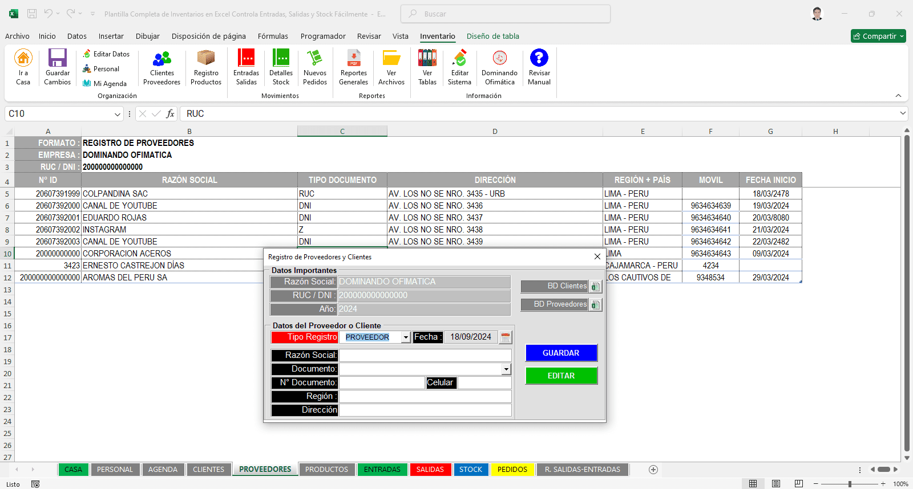Click the macro recording status icon

35,484
